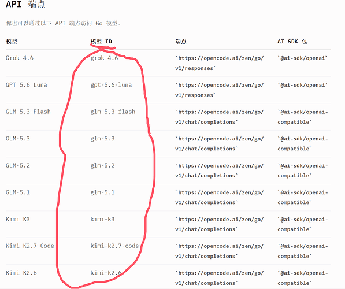Click the 'glm-5.1' model ID cell
The image size is (345, 289).
[x=102, y=192]
